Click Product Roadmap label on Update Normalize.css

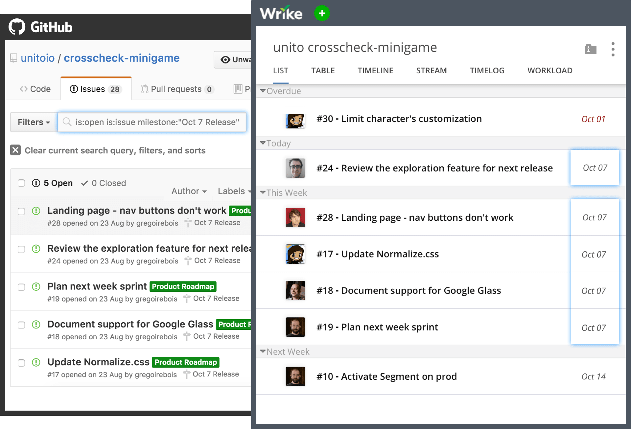pyautogui.click(x=186, y=362)
